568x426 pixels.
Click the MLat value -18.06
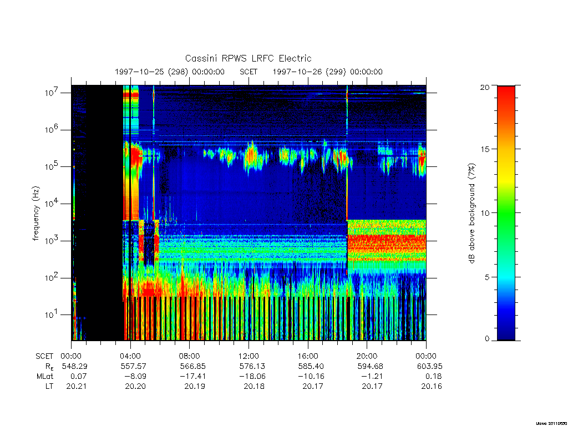pos(252,377)
